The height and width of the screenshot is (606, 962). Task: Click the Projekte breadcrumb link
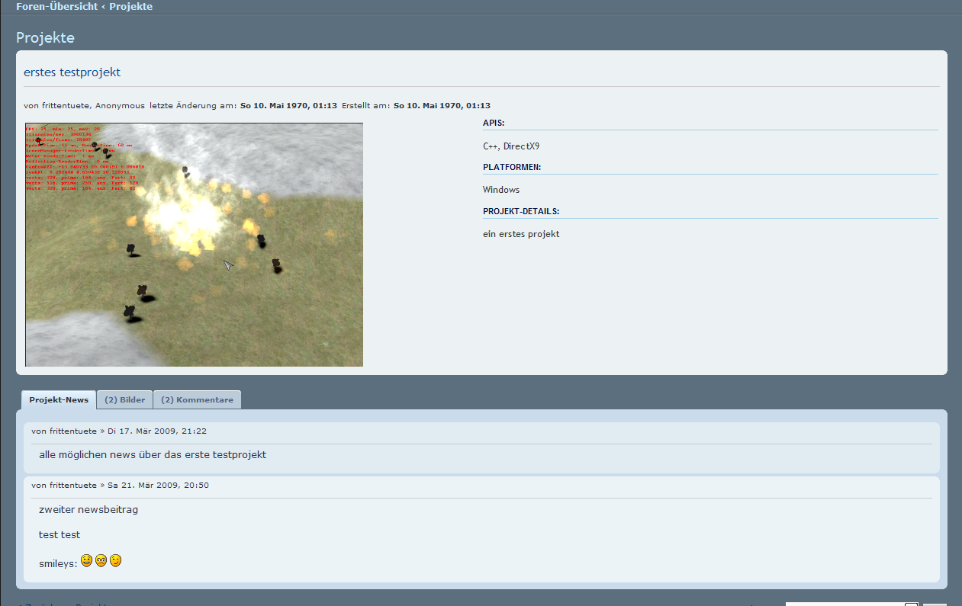click(x=130, y=7)
